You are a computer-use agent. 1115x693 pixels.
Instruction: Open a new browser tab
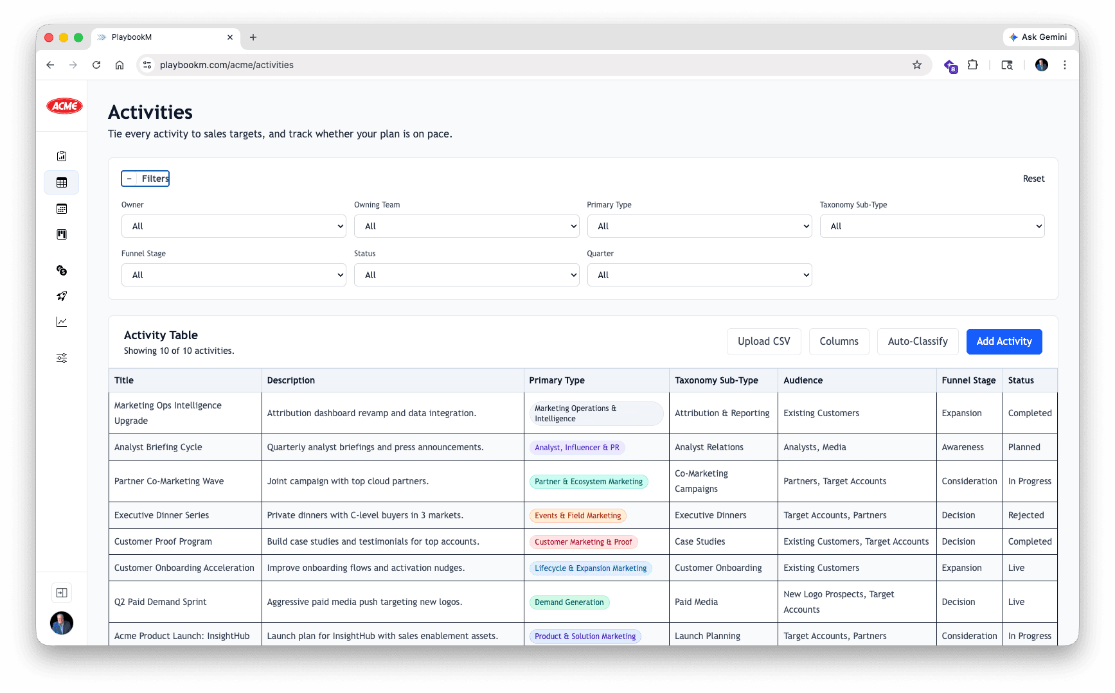(253, 38)
